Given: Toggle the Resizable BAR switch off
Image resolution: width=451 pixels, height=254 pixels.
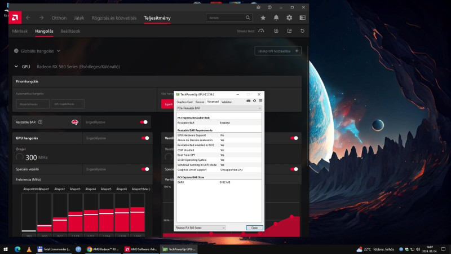Looking at the screenshot, I should pos(144,122).
